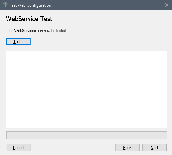This screenshot has height=155, width=172.
Task: Click the 'The WebServices can now be tested.' text
Action: point(37,31)
